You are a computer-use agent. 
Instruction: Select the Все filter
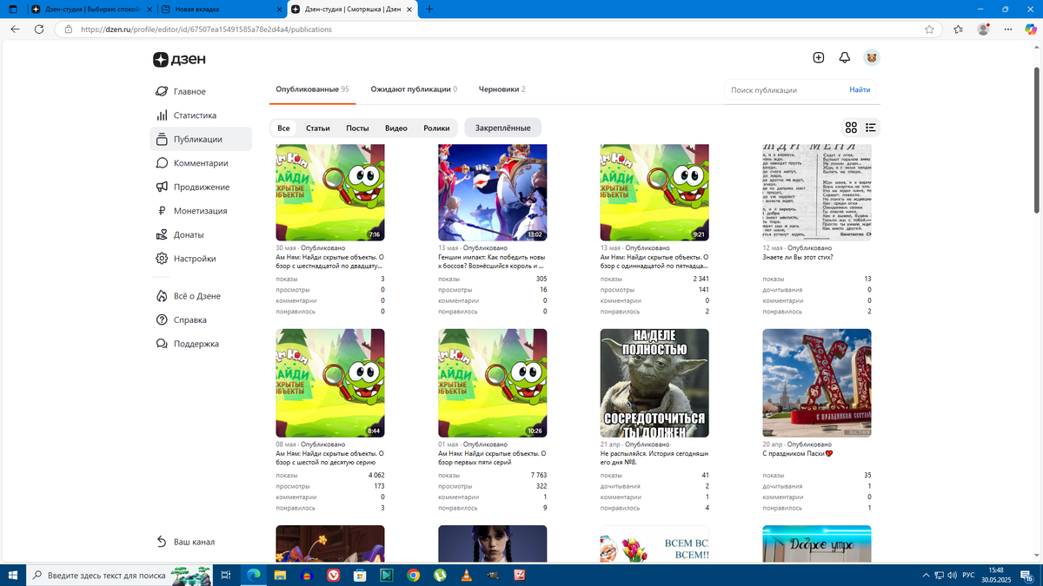tap(283, 128)
